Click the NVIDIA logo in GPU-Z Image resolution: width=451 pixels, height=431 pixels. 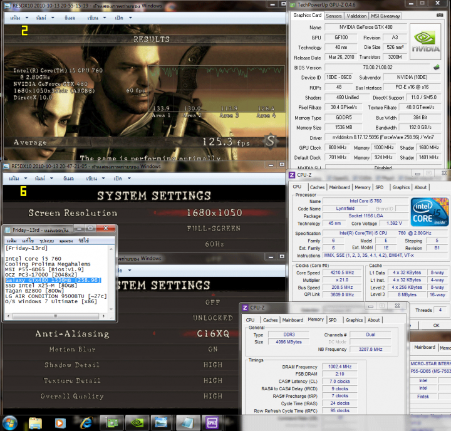click(x=425, y=42)
